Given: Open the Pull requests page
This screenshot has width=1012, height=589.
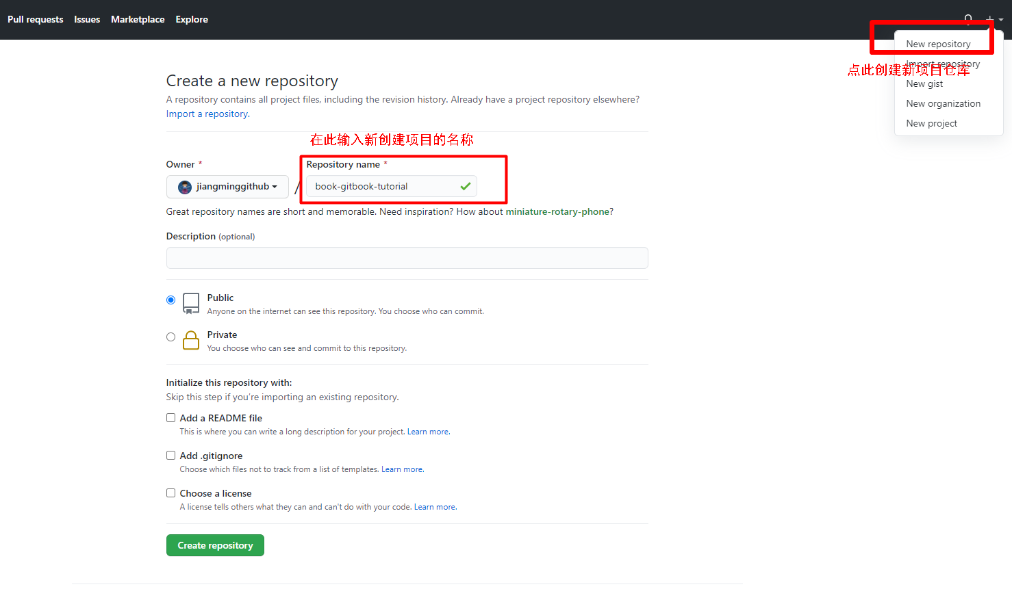Looking at the screenshot, I should point(36,19).
